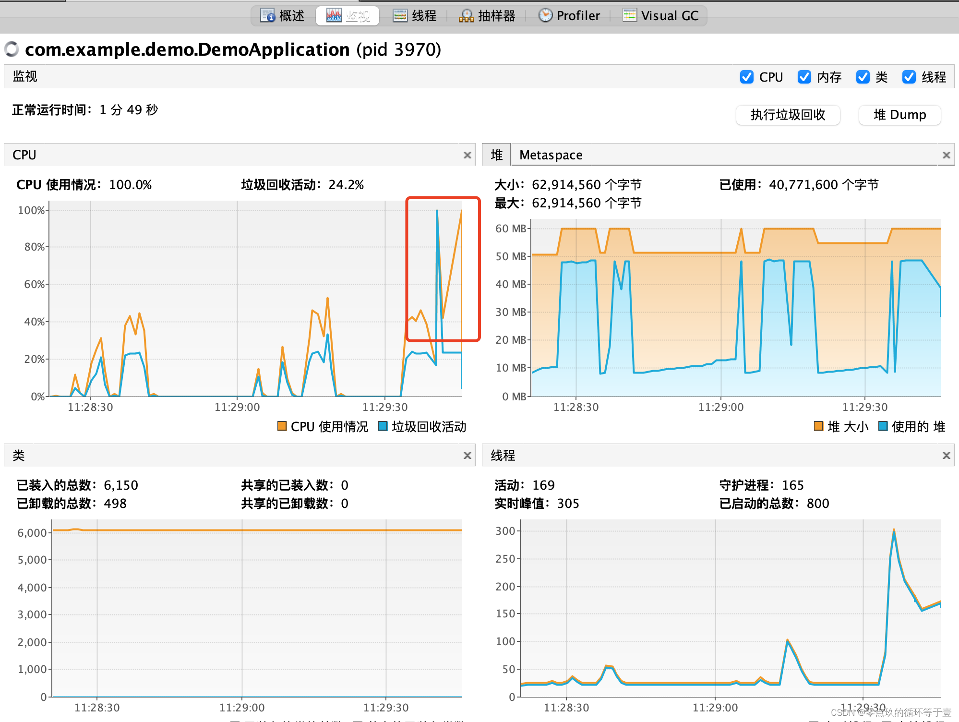
Task: Switch to the 监视 monitor tab
Action: coord(348,16)
